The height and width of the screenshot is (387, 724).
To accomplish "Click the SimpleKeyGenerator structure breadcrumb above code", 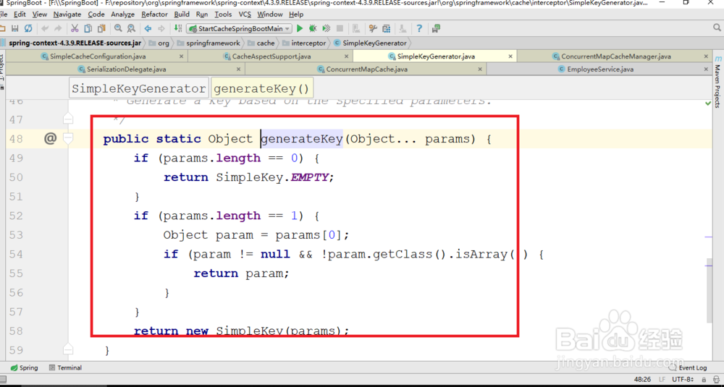I will tap(139, 88).
